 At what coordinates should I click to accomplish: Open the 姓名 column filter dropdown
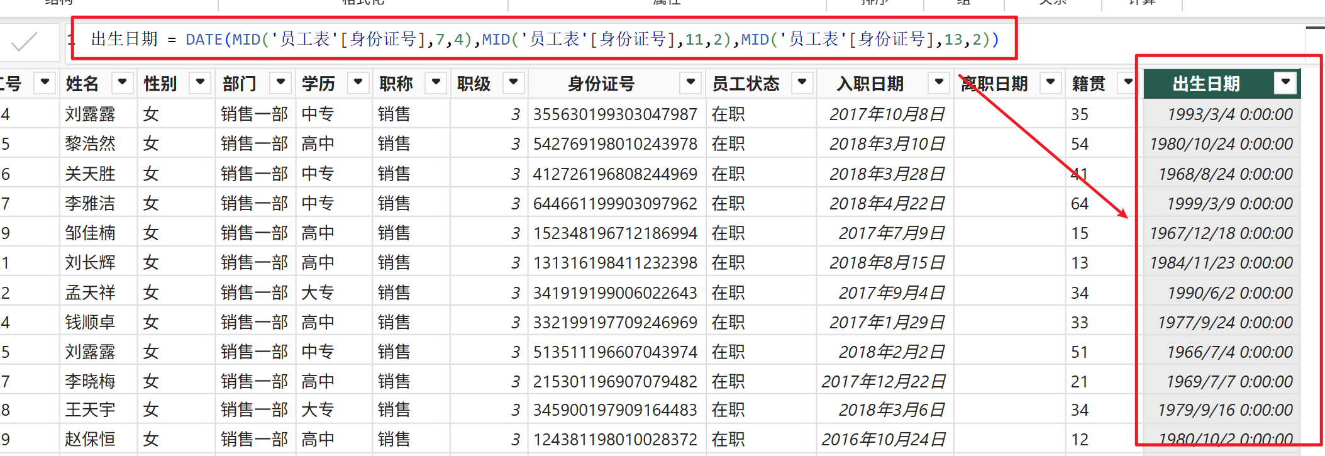click(x=122, y=82)
